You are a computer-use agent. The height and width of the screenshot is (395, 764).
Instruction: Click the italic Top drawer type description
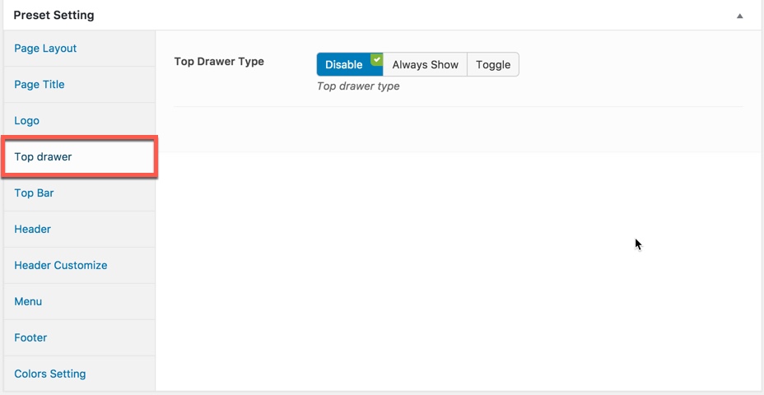358,86
